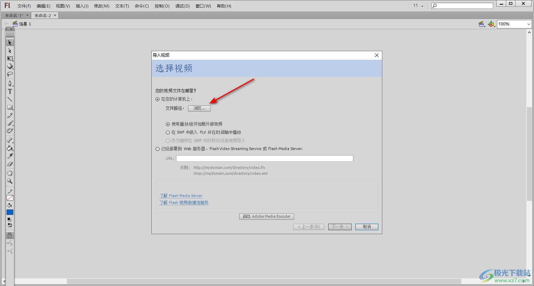Close the import video dialog
Image resolution: width=534 pixels, height=286 pixels.
tap(377, 55)
